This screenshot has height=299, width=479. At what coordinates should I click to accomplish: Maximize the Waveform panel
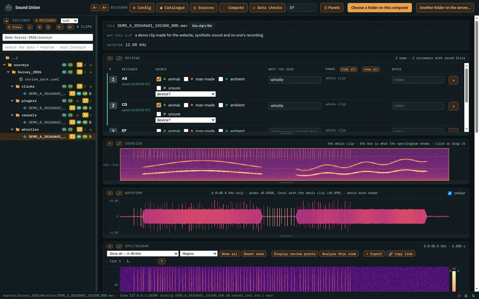click(x=119, y=193)
